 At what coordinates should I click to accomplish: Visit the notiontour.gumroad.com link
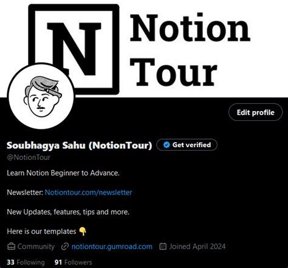point(112,247)
